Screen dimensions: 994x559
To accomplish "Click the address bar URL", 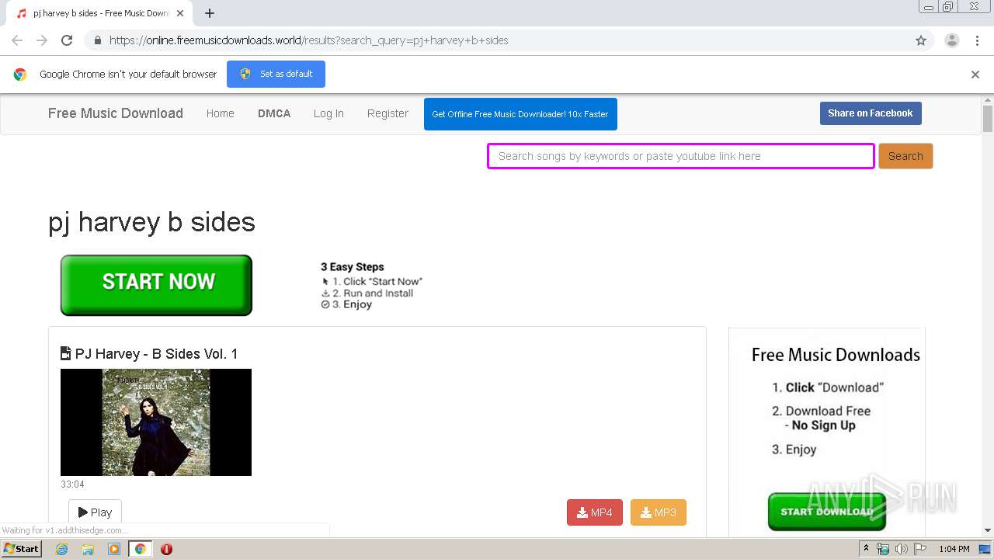I will coord(308,40).
